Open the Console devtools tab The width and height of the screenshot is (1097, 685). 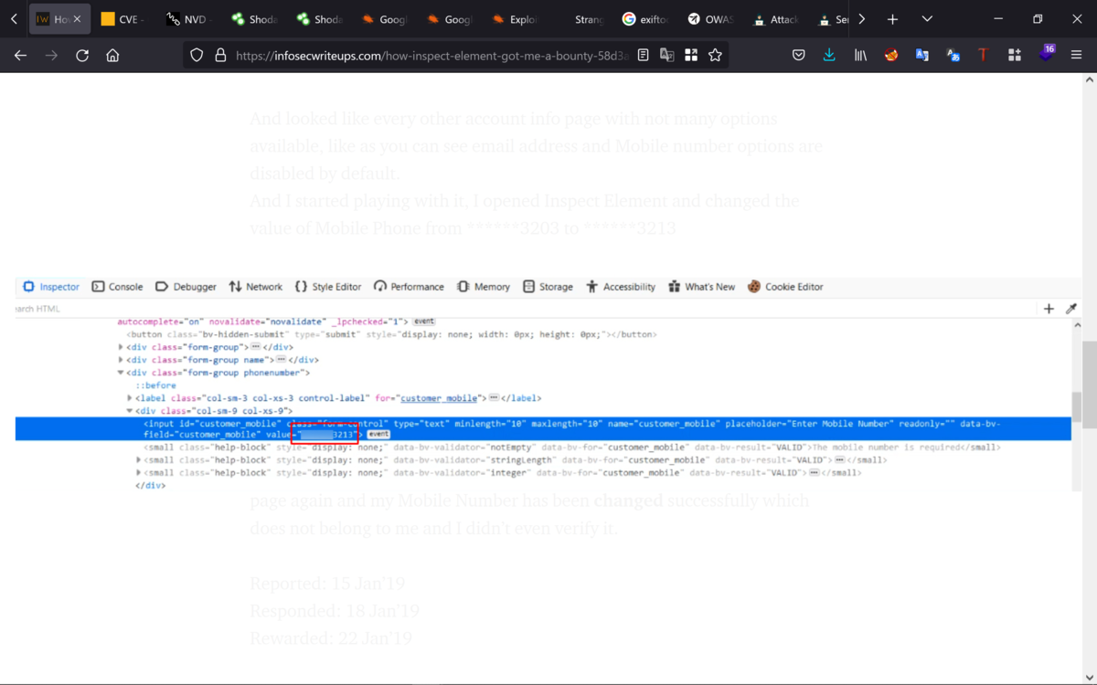pos(117,287)
